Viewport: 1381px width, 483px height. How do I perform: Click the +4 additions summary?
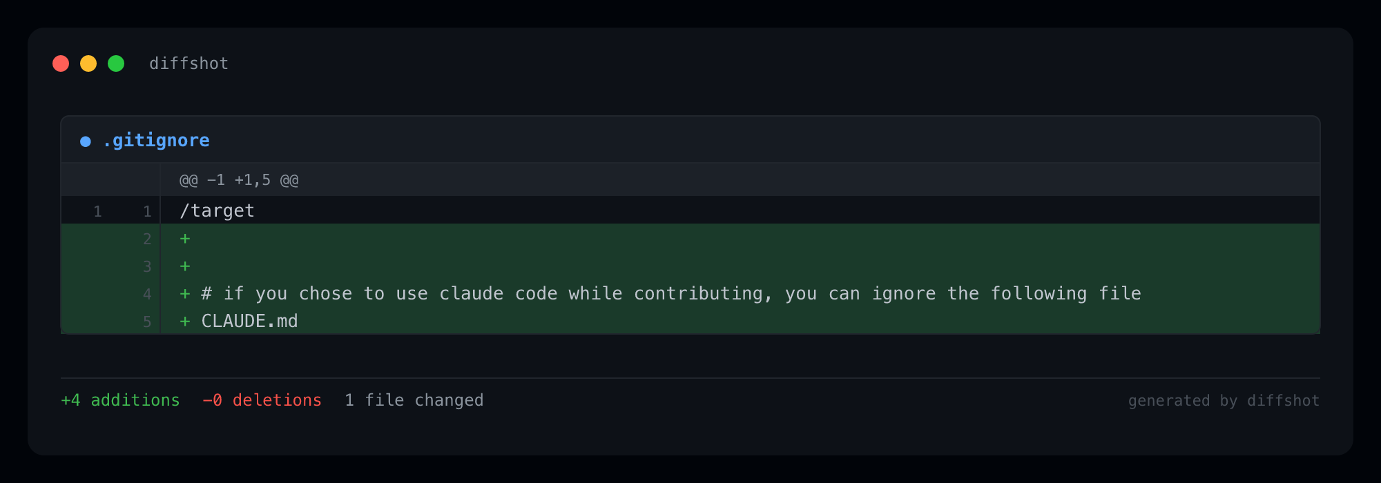point(120,400)
